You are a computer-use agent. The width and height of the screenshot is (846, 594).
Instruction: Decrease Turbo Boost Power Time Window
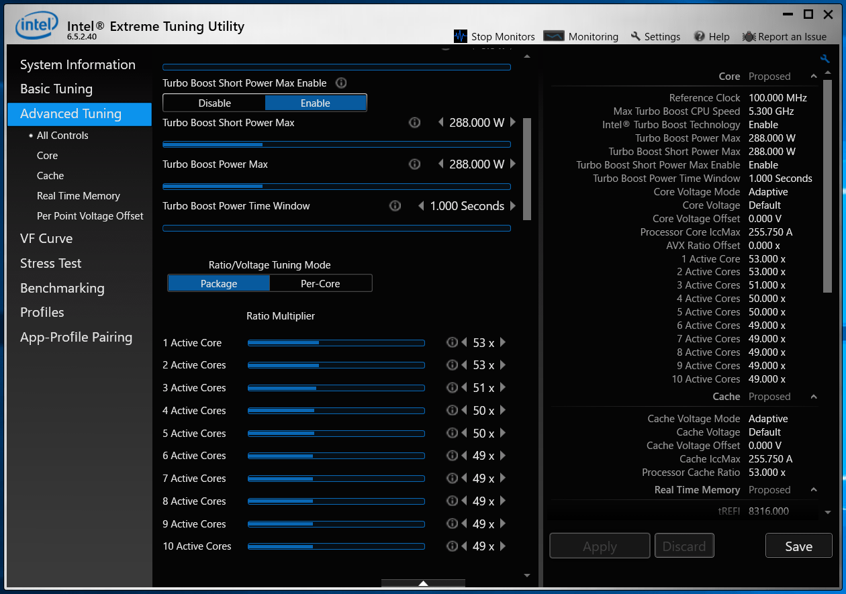click(422, 206)
